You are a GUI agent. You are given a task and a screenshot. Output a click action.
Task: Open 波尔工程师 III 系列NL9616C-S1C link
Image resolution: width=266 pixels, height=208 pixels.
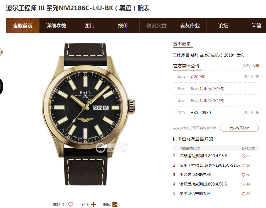(210, 165)
